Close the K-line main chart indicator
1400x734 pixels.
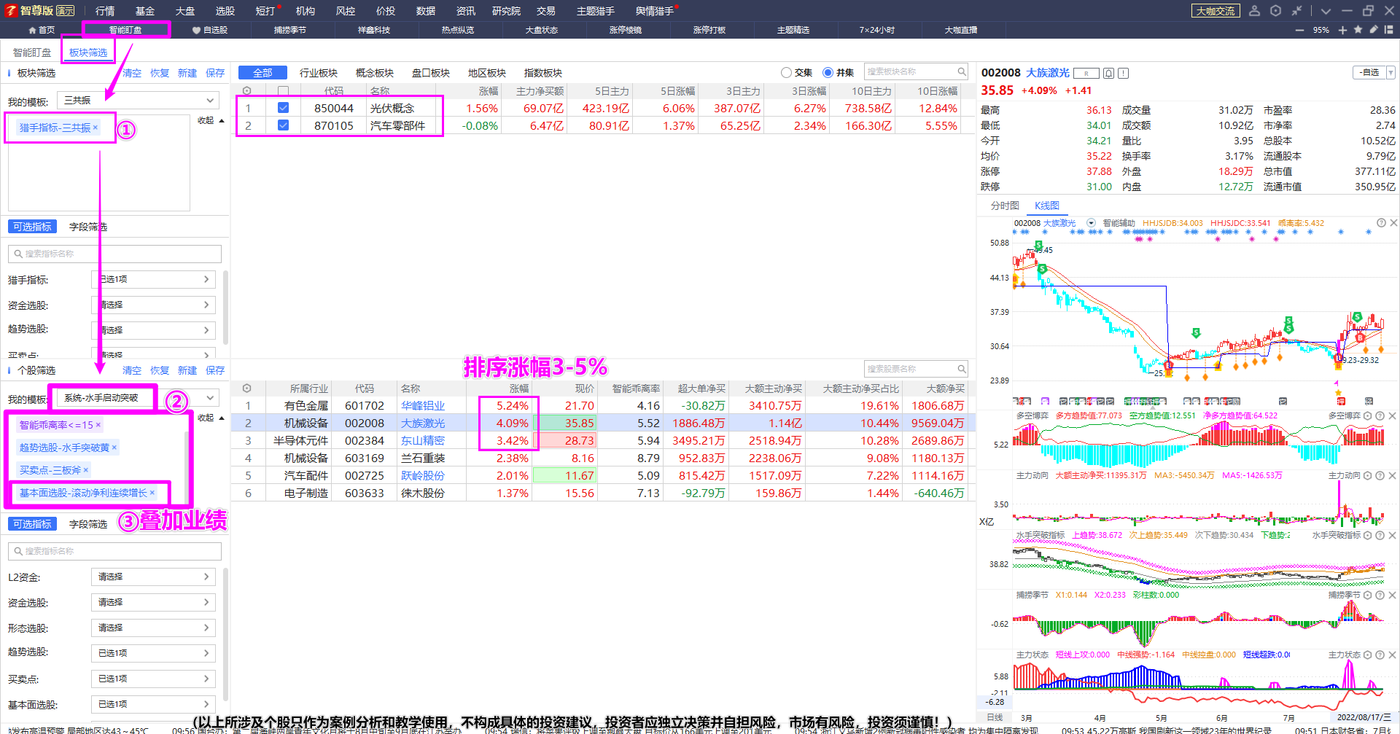coord(1393,223)
